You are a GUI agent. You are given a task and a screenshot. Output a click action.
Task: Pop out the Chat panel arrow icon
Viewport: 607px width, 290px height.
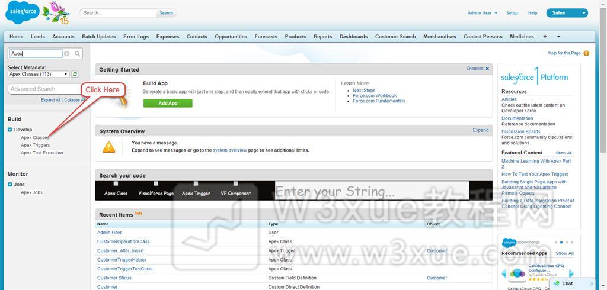[591, 284]
